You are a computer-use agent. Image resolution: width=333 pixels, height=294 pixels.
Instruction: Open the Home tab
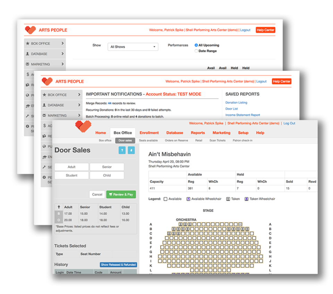coord(101,133)
